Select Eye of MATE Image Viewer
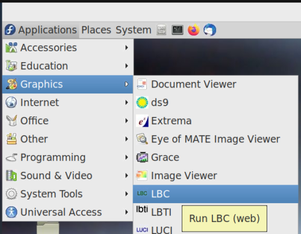 pos(216,139)
